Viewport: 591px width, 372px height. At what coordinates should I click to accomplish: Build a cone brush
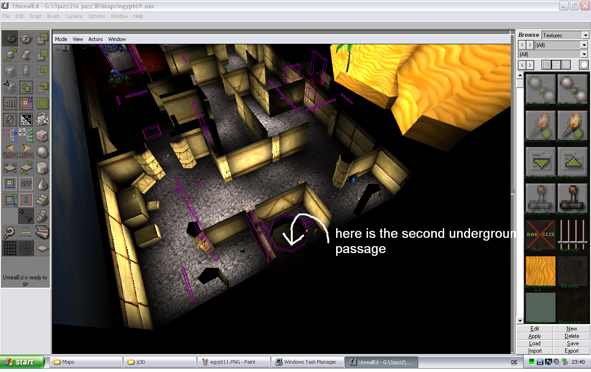[x=42, y=183]
